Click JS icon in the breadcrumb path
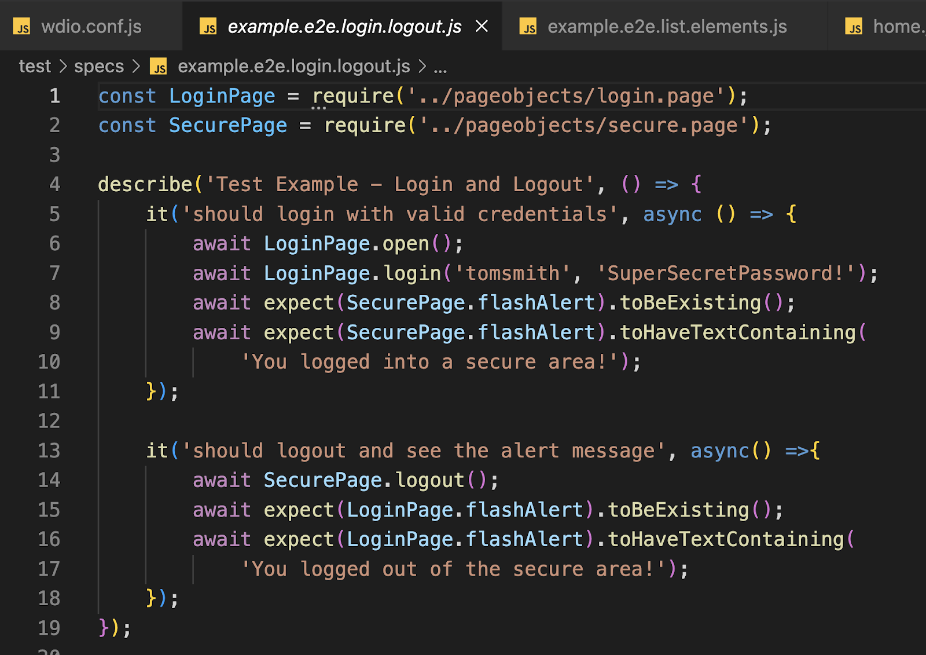The image size is (926, 655). pos(159,67)
